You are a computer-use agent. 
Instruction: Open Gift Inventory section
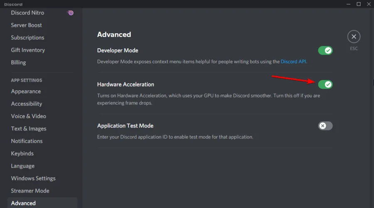pos(28,50)
